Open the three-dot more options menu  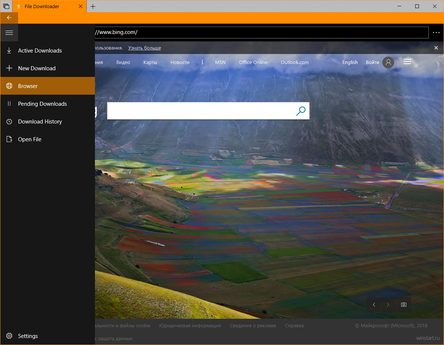(x=436, y=33)
